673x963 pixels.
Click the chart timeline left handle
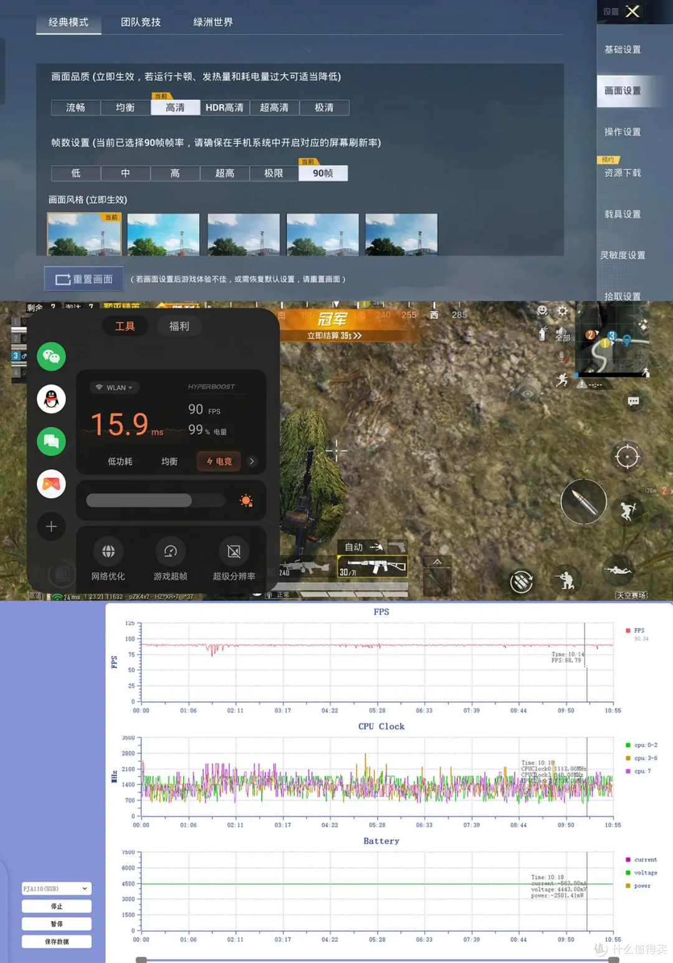(141, 960)
